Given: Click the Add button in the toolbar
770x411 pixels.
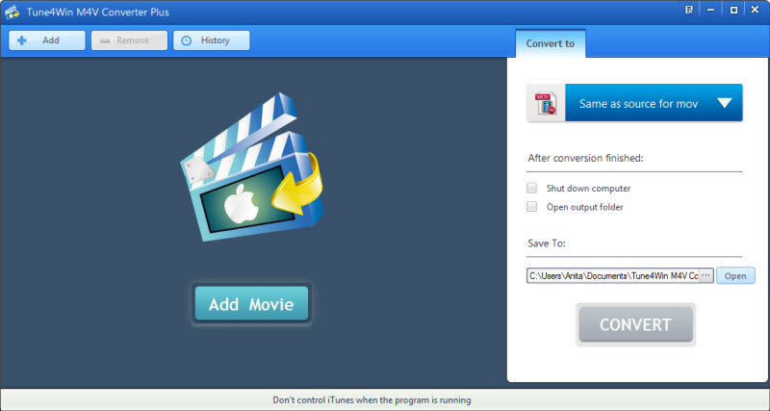Looking at the screenshot, I should click(46, 40).
